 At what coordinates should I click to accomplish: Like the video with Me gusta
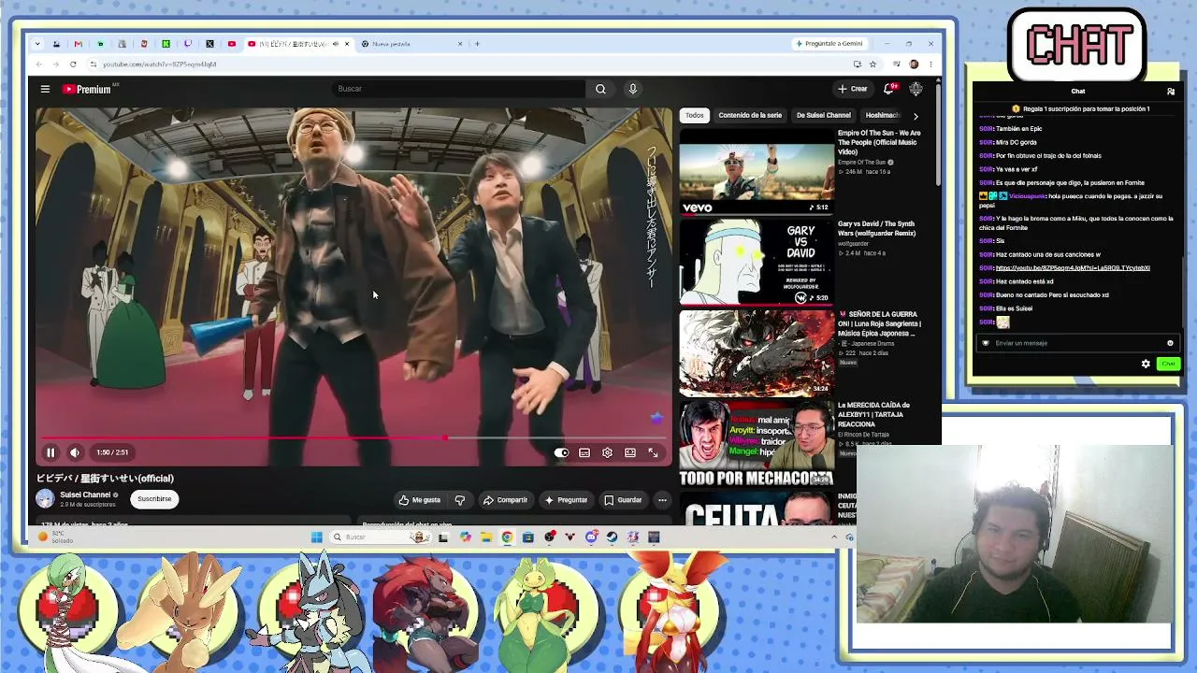(x=419, y=500)
